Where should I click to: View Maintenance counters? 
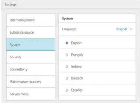click(x=31, y=82)
